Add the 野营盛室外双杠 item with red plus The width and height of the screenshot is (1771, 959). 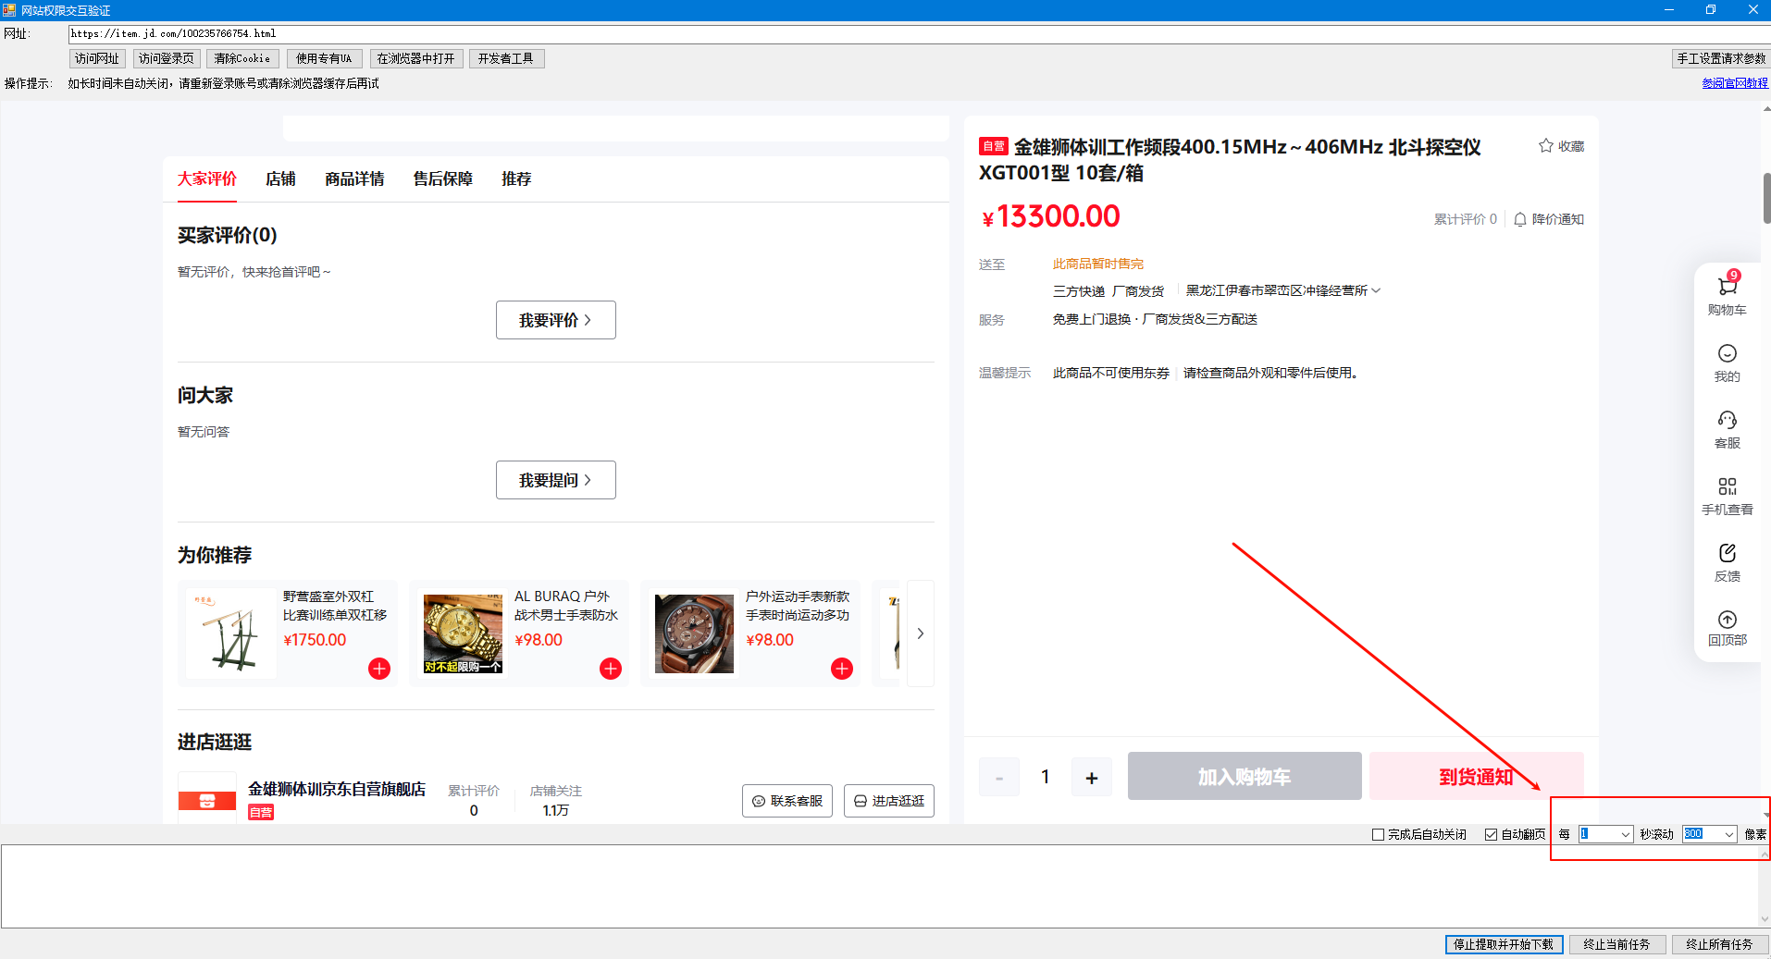pos(379,669)
